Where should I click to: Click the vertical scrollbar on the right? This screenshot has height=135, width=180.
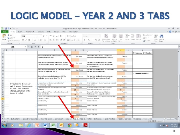(179, 84)
